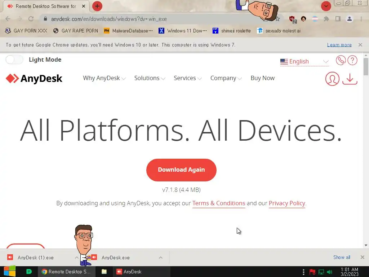Toggle the Light Mode switch
The width and height of the screenshot is (369, 277).
14,60
